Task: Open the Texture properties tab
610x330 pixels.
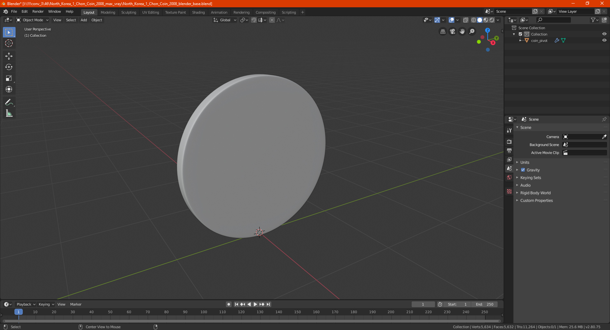Action: pyautogui.click(x=509, y=191)
